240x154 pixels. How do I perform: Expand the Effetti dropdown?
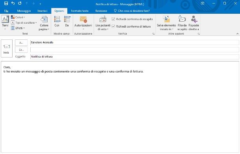pos(18,28)
